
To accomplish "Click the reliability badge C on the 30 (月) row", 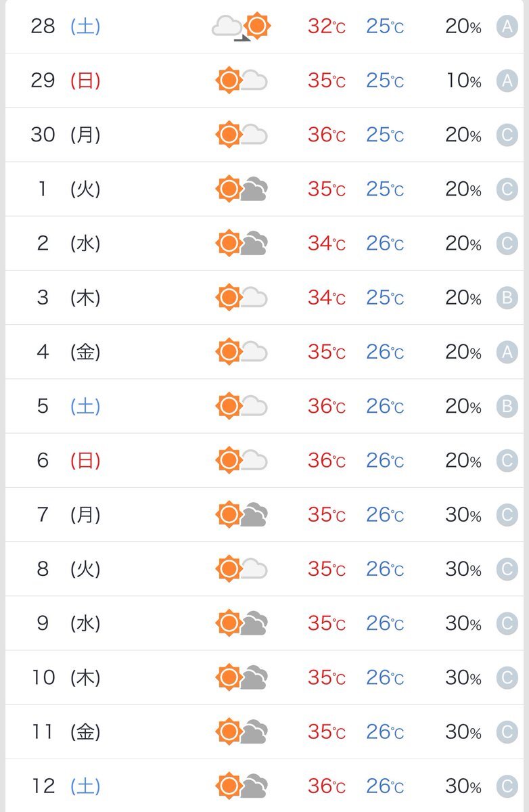I will (507, 135).
